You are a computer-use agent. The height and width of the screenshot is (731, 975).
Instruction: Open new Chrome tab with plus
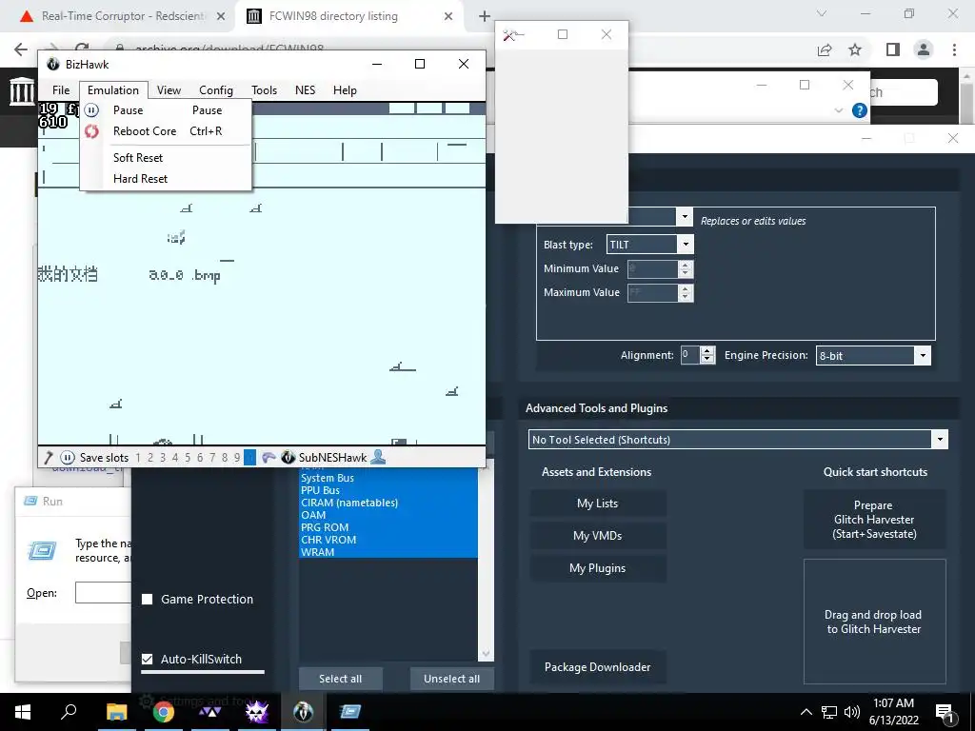[485, 17]
